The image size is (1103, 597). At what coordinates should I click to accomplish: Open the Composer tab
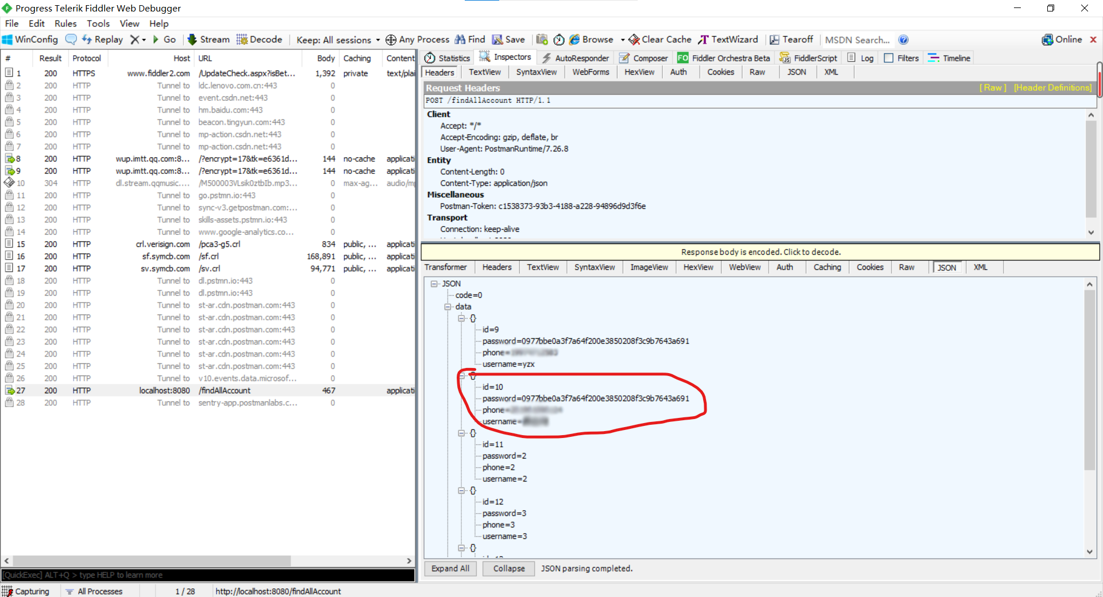tap(643, 58)
